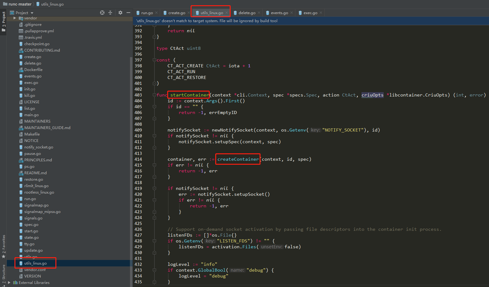Switch to the events.go editor tab
489x287 pixels.
point(279,13)
